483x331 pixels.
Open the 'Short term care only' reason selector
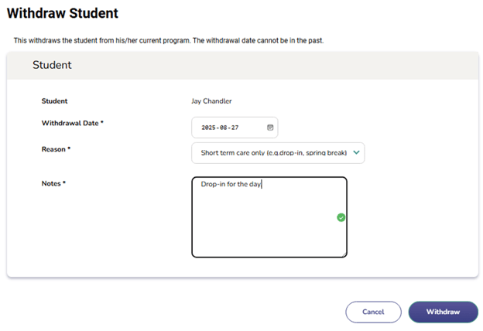tap(272, 152)
